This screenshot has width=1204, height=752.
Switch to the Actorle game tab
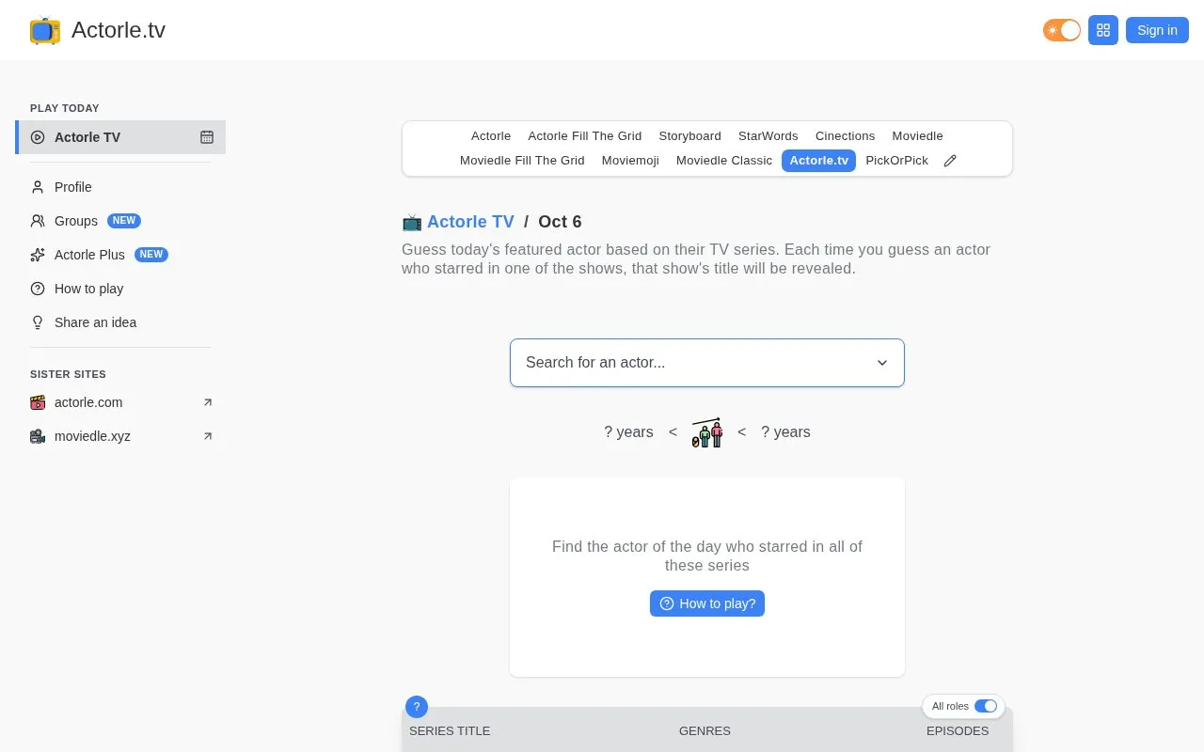click(x=491, y=136)
